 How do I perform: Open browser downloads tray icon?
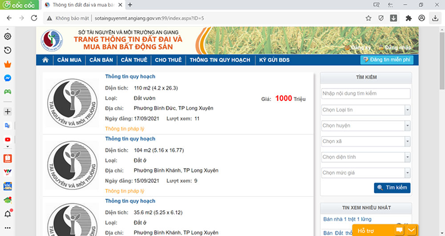click(435, 18)
